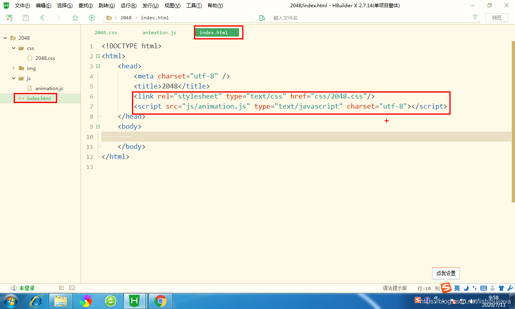This screenshot has height=309, width=515.
Task: Click the run play icon in toolbar
Action: point(92,18)
